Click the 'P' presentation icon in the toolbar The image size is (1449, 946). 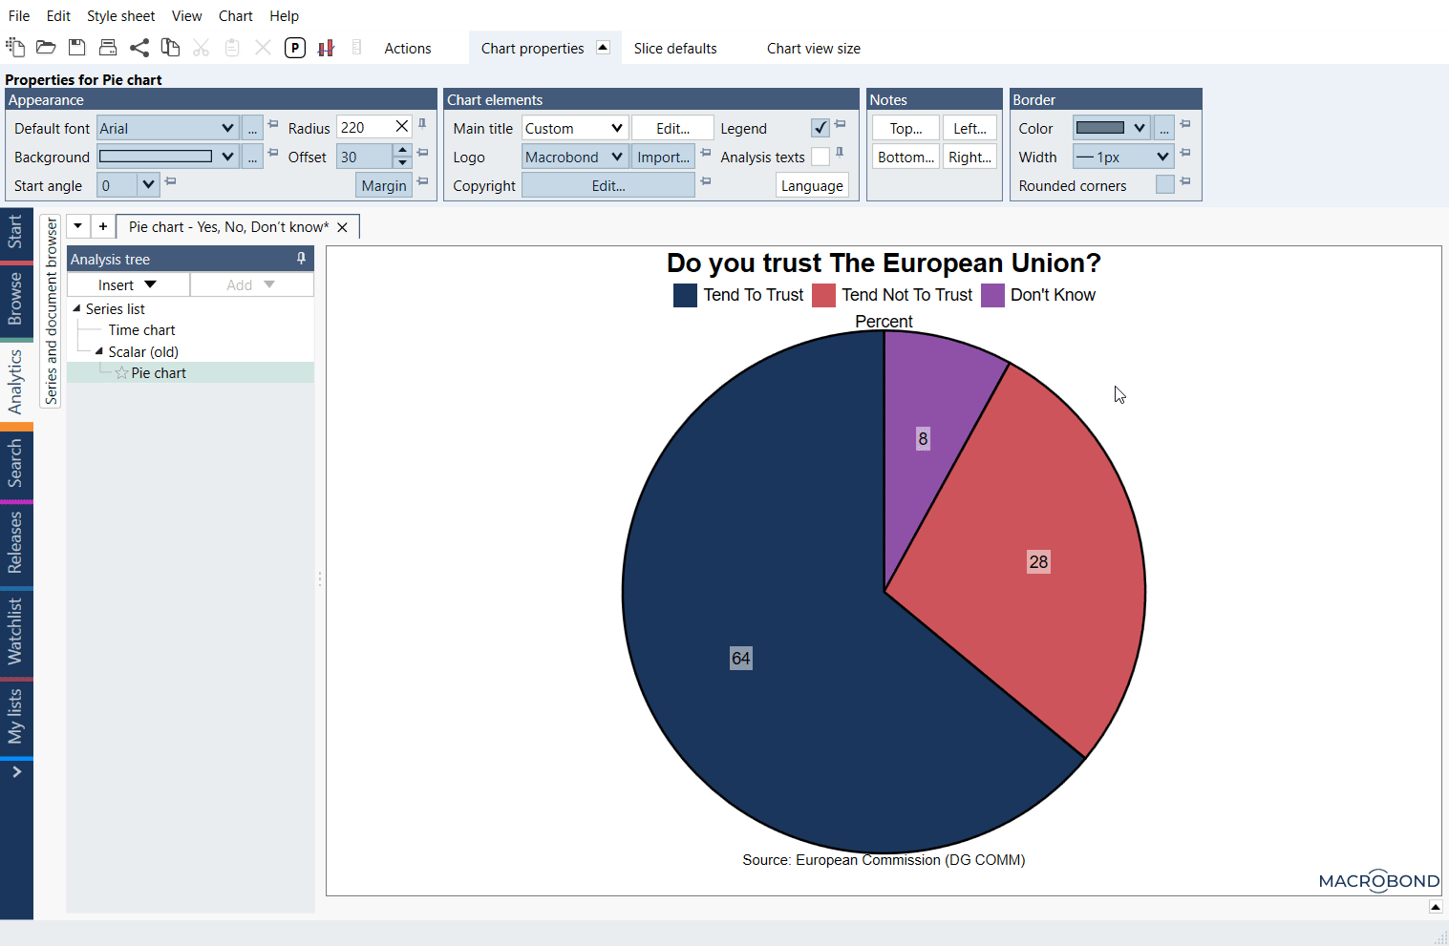[294, 46]
